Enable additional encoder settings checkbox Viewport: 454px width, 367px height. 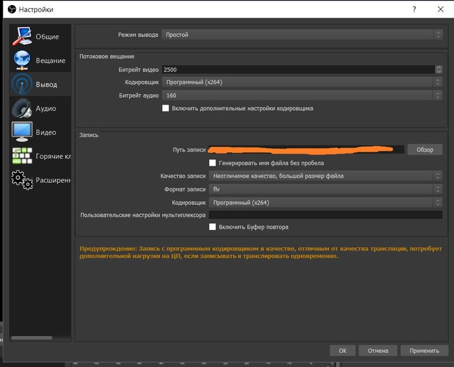pos(166,108)
